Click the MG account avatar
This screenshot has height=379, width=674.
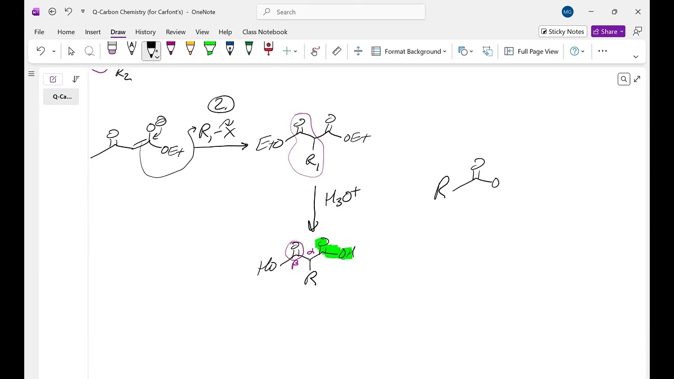[568, 12]
